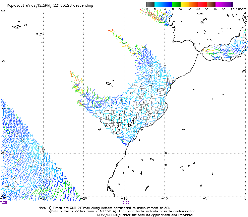The width and height of the screenshot is (248, 217).
Task: Pick the yellow 20–25 knots legend segment
Action: point(185,4)
